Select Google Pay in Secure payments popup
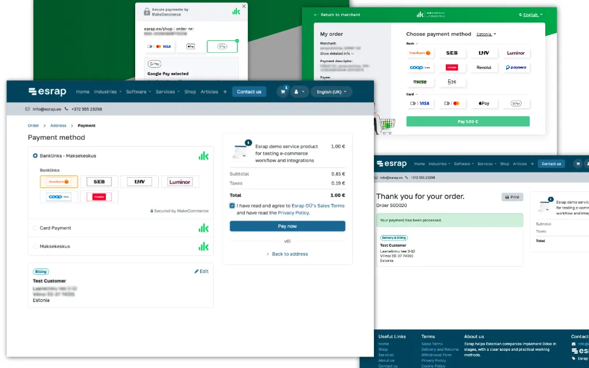 coord(223,47)
